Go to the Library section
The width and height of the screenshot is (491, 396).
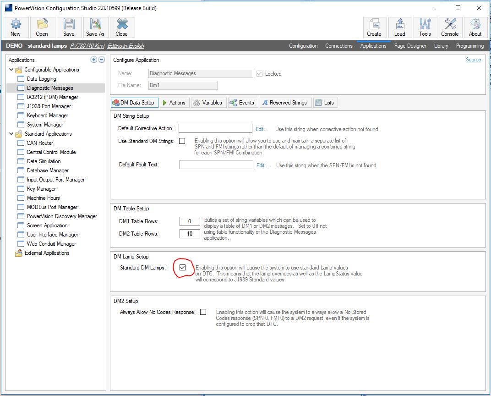click(x=441, y=46)
